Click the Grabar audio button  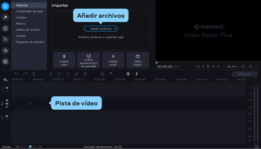pyautogui.click(x=113, y=60)
